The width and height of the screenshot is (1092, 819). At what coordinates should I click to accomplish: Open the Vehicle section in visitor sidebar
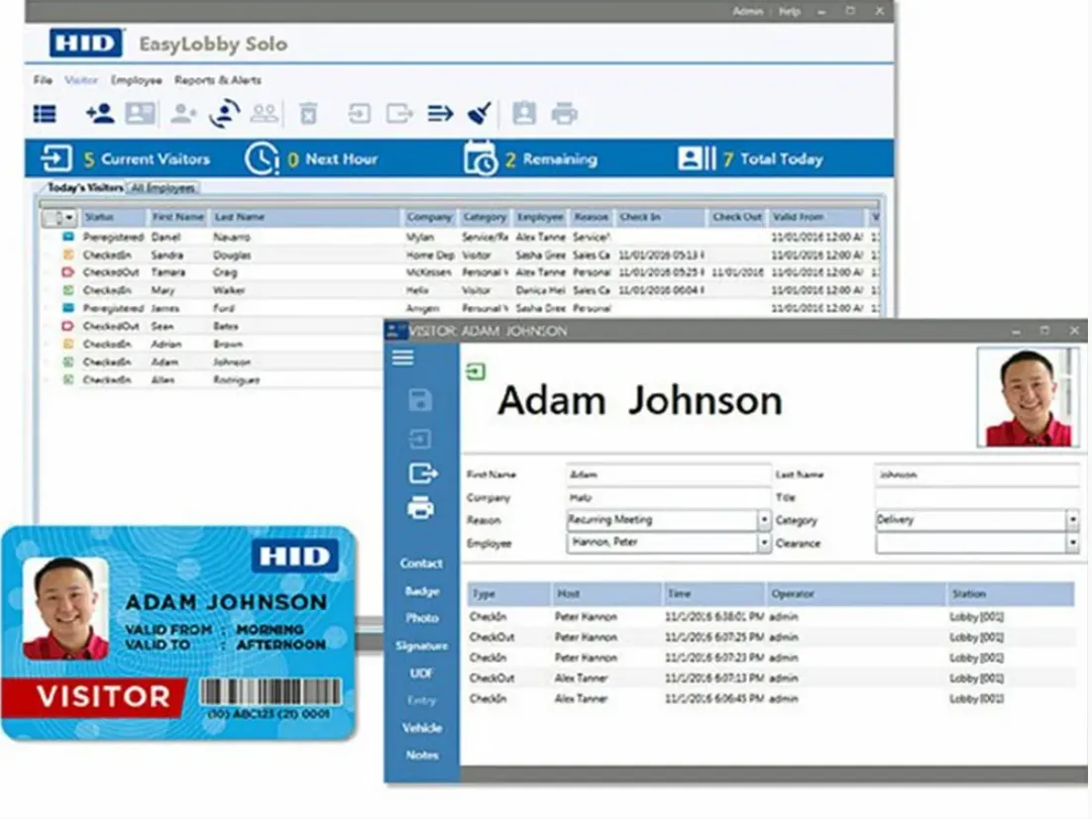422,728
